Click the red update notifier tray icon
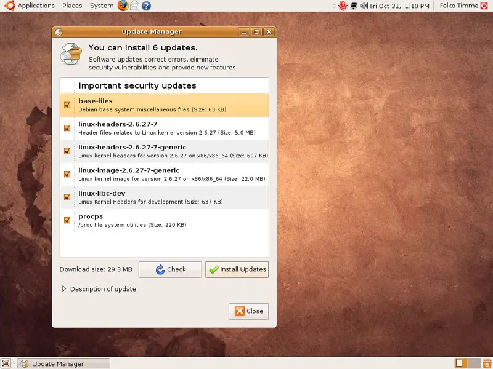This screenshot has height=369, width=493. (343, 6)
